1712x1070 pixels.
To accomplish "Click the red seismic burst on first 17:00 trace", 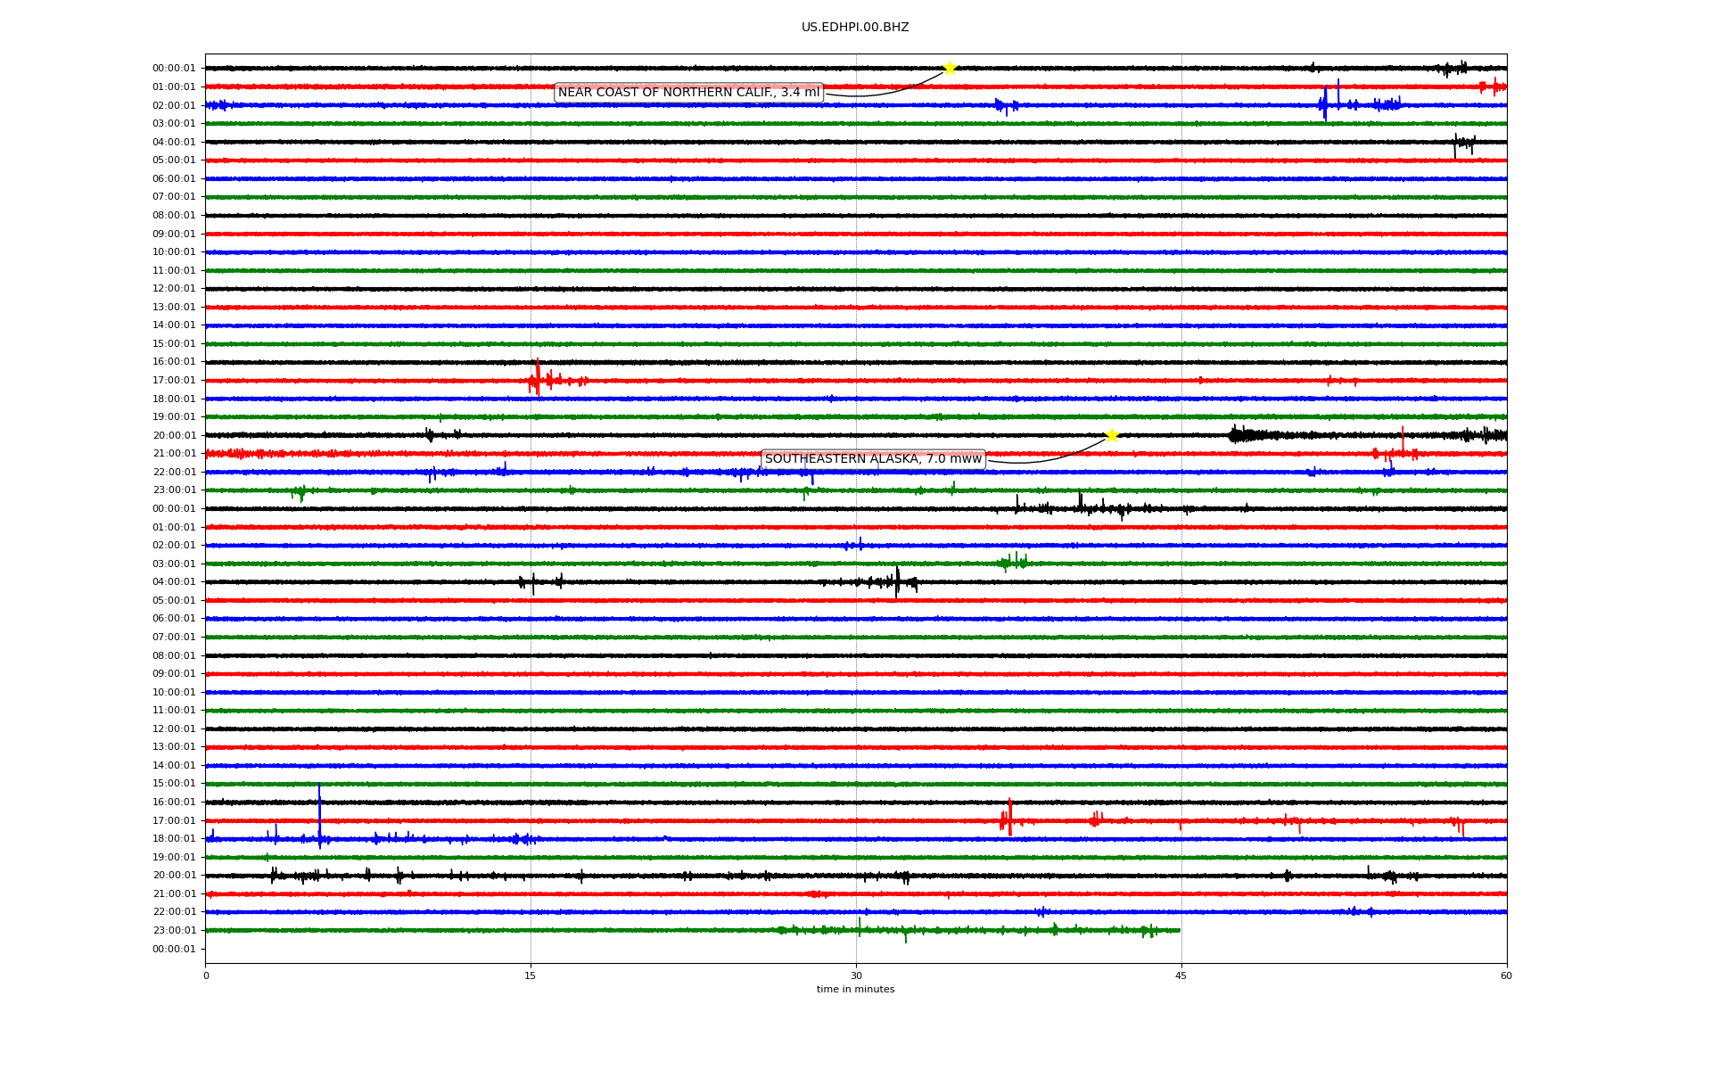I will pyautogui.click(x=538, y=380).
